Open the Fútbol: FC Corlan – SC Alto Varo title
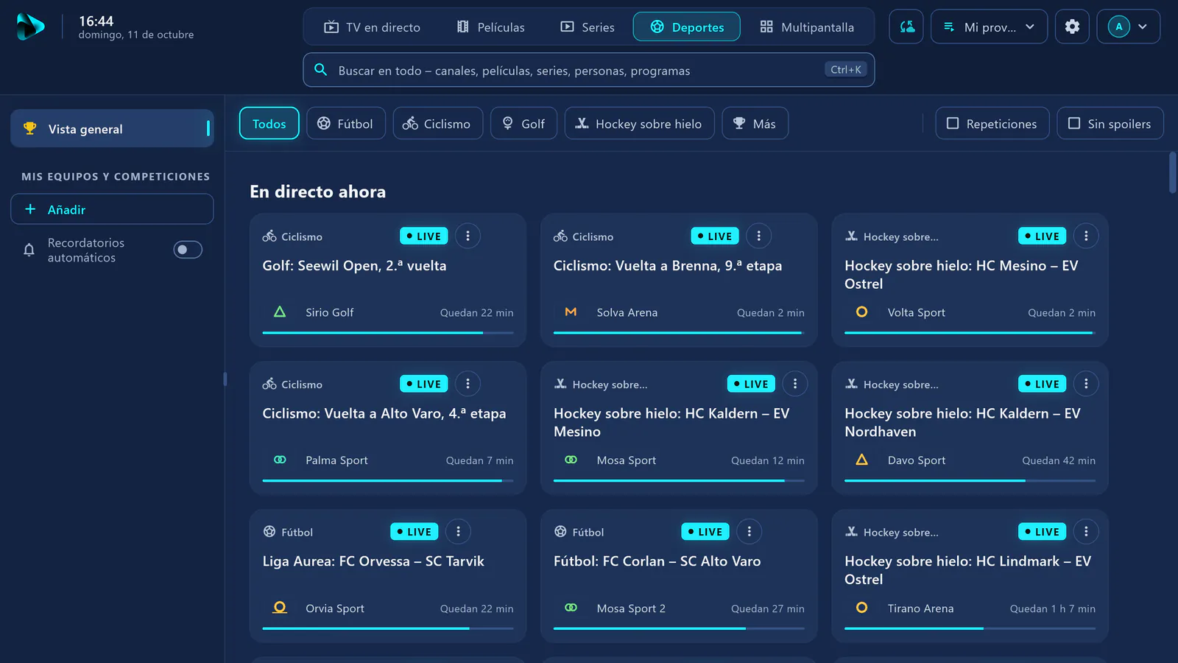Image resolution: width=1178 pixels, height=663 pixels. (657, 561)
